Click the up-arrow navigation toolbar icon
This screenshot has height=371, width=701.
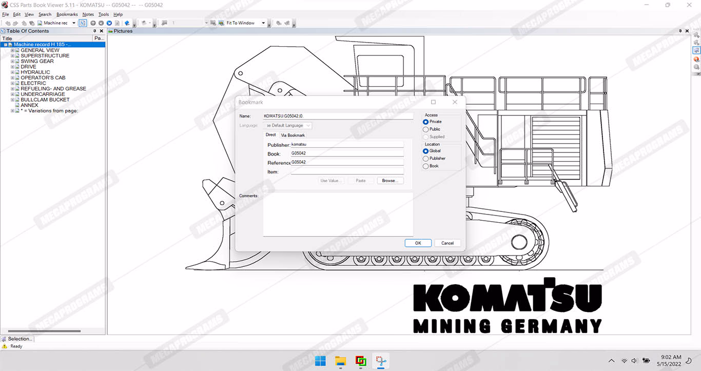pos(93,23)
